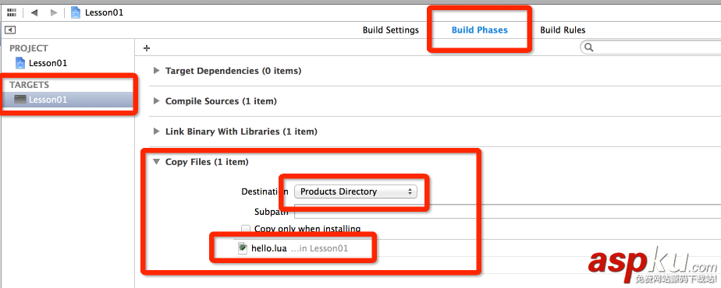This screenshot has height=288, width=721.
Task: Collapse the Copy Files section
Action: [156, 161]
